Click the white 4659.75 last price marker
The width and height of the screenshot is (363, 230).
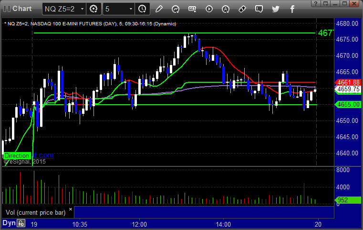[x=348, y=89]
